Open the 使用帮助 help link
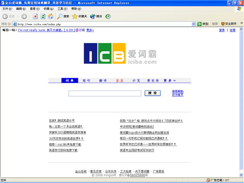This screenshot has width=244, height=183. pyautogui.click(x=178, y=91)
